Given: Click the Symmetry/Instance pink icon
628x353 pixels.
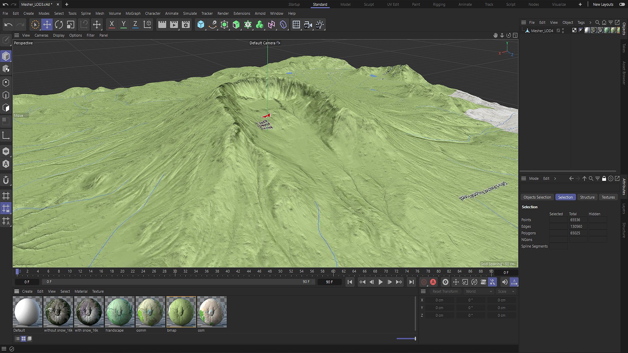Looking at the screenshot, I should pos(271,25).
